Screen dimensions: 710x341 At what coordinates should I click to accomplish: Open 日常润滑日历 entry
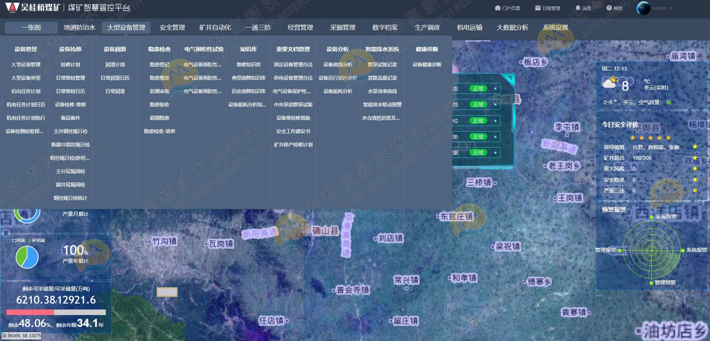(115, 78)
